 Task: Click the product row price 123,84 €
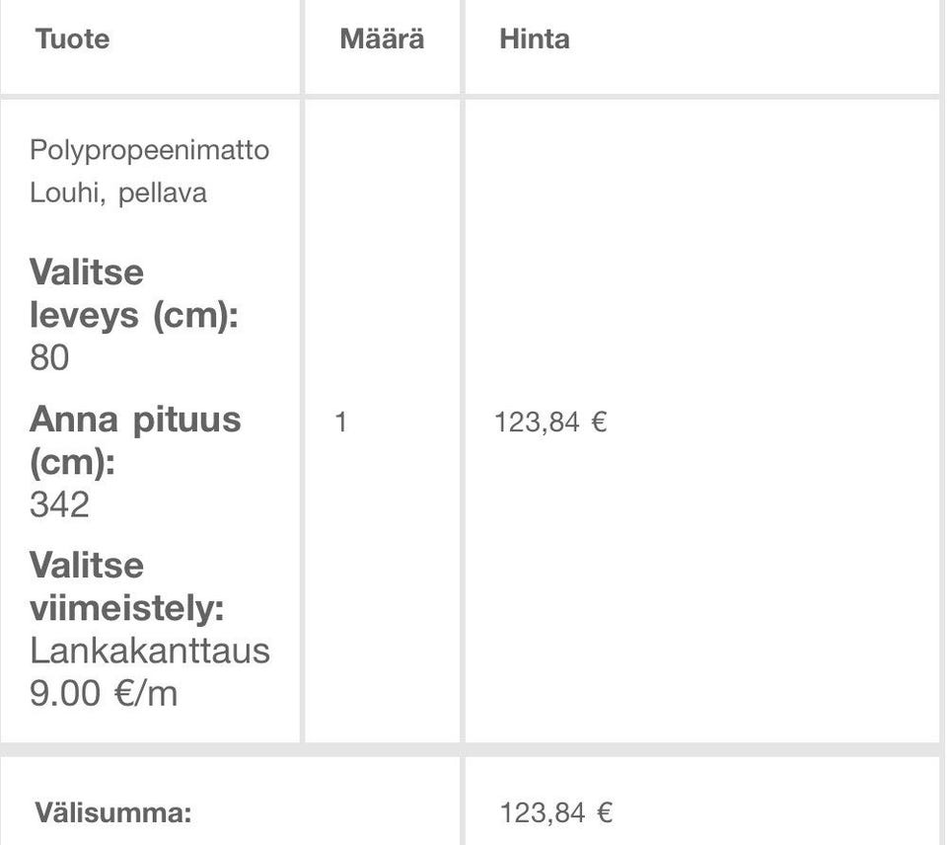click(x=549, y=422)
